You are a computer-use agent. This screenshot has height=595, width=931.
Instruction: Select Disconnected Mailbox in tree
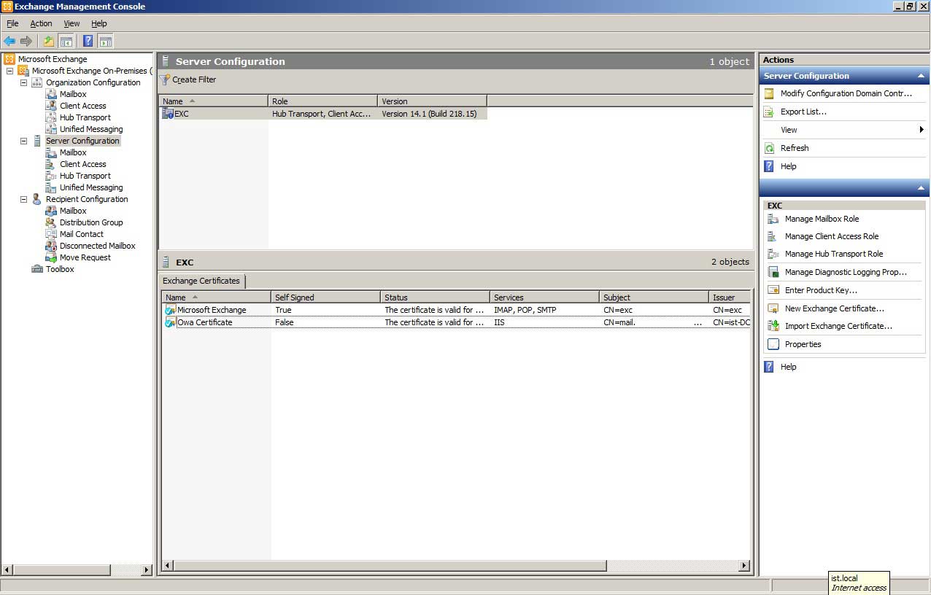[97, 246]
